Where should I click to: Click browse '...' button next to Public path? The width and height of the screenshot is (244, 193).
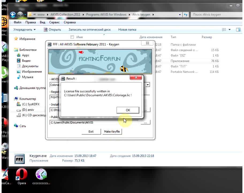point(145,122)
